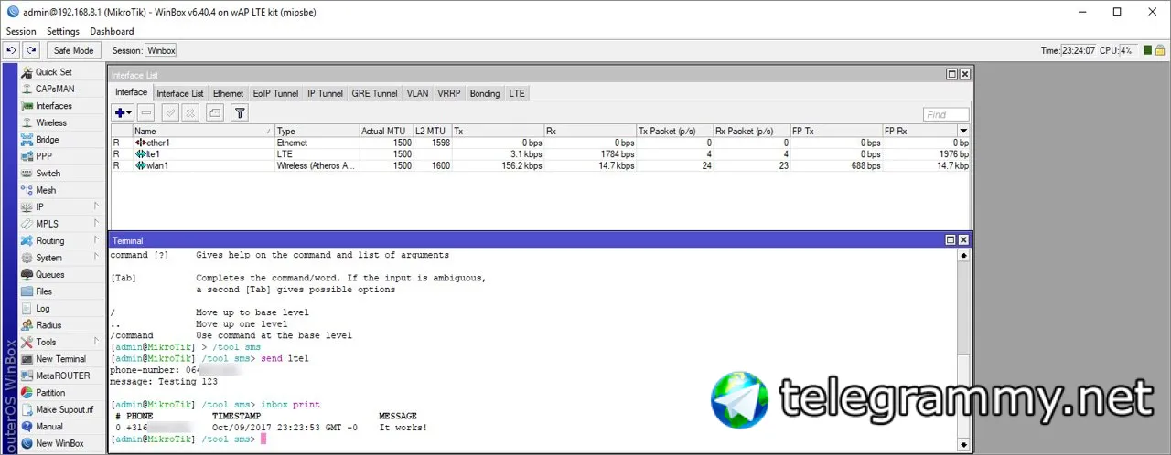
Task: Open the CAPsMAN menu
Action: click(55, 89)
